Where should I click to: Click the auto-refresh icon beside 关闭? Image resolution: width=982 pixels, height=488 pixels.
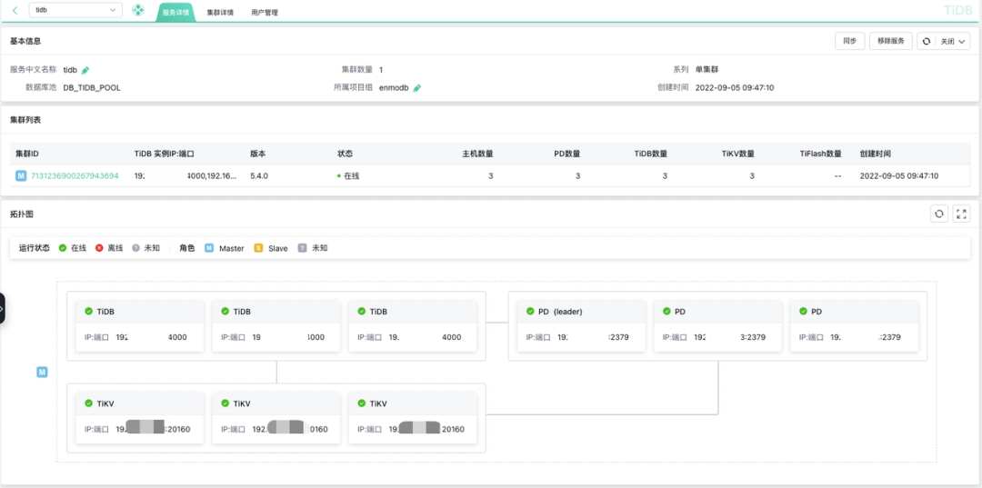tap(926, 41)
